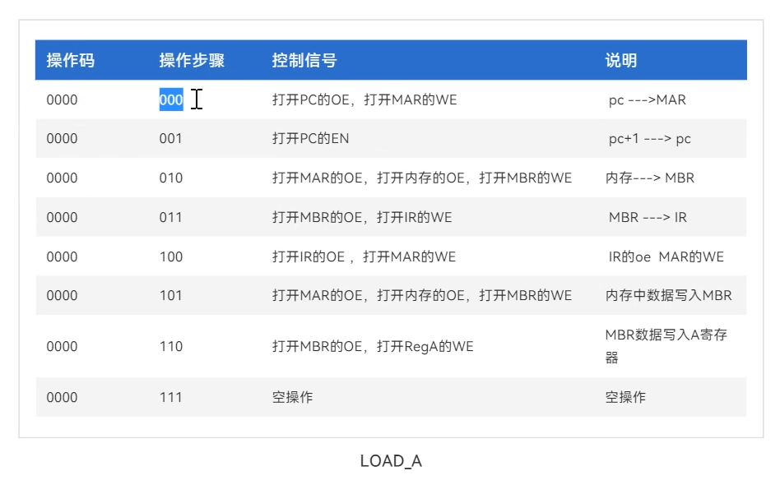
Task: Click step 110 cell
Action: tap(171, 347)
